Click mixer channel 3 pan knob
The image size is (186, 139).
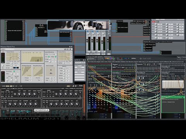click(x=98, y=34)
